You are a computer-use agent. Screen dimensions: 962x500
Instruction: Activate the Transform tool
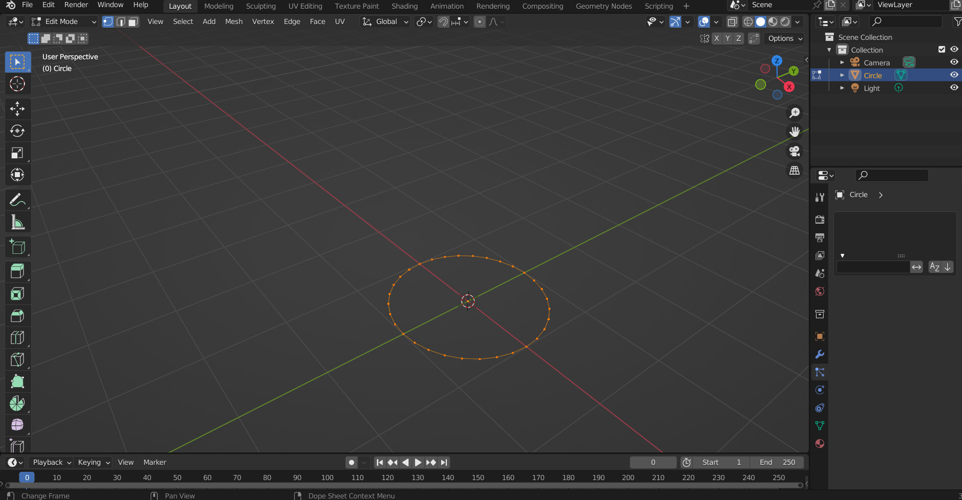[17, 175]
